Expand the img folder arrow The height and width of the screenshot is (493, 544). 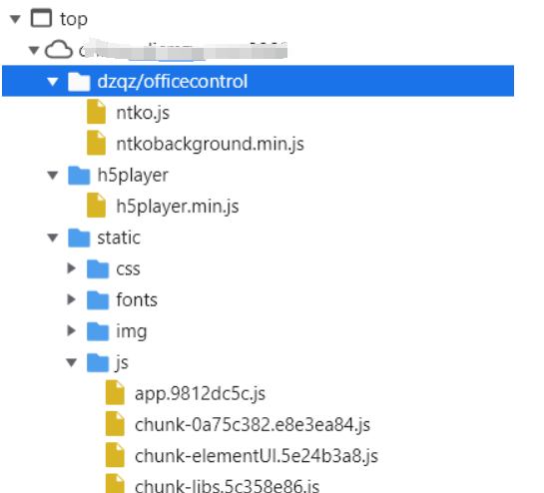point(71,330)
